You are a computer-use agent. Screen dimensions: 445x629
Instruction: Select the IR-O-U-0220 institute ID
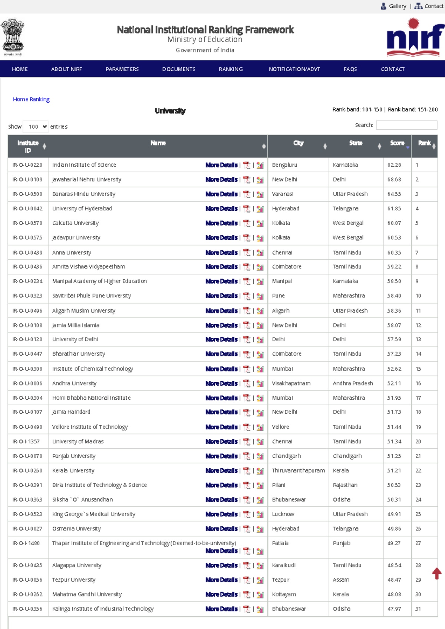[x=27, y=165]
